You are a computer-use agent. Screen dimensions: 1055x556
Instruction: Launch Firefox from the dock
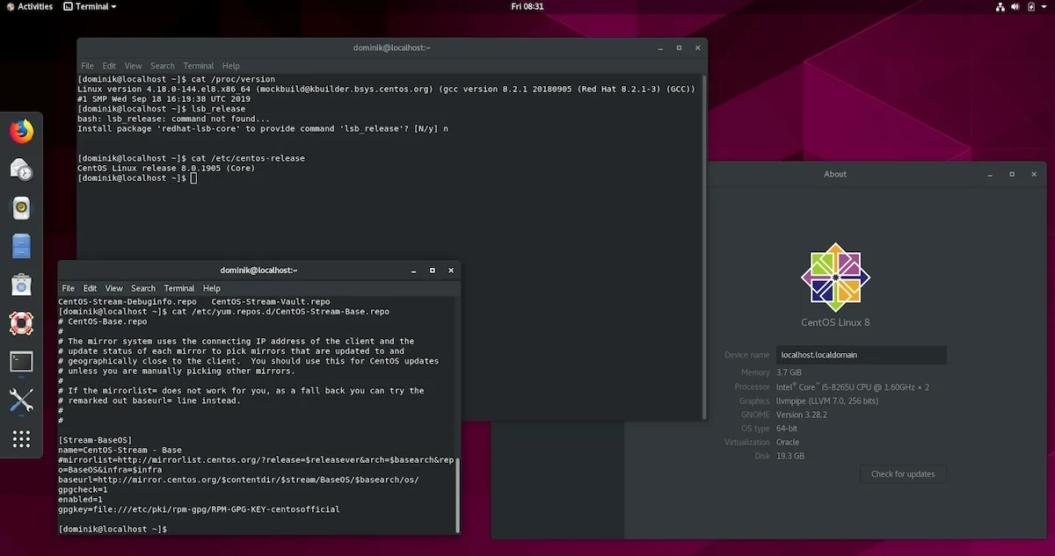coord(21,131)
